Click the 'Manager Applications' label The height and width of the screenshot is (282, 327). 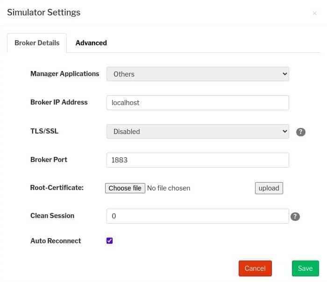65,74
